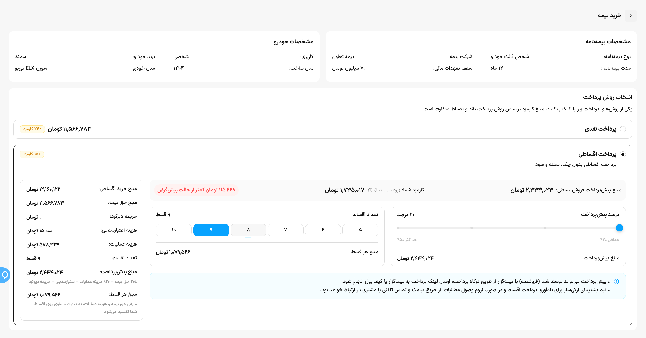Click the slider track's middle tick mark near حداکثر

point(472,228)
